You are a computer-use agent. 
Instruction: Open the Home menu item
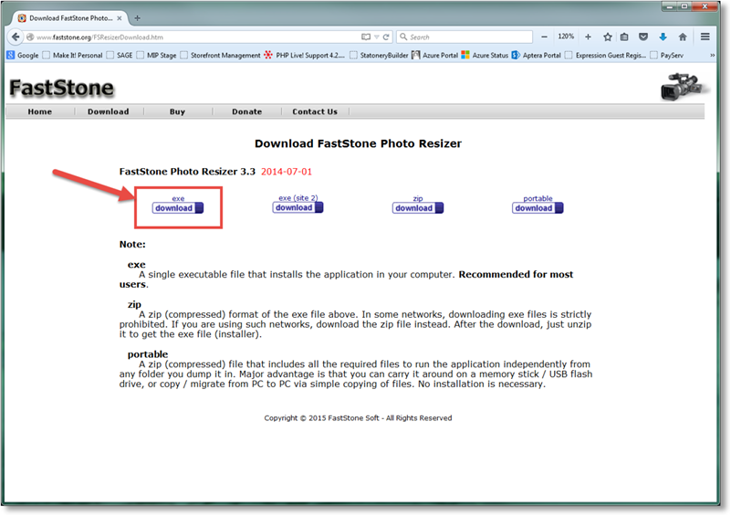(39, 111)
